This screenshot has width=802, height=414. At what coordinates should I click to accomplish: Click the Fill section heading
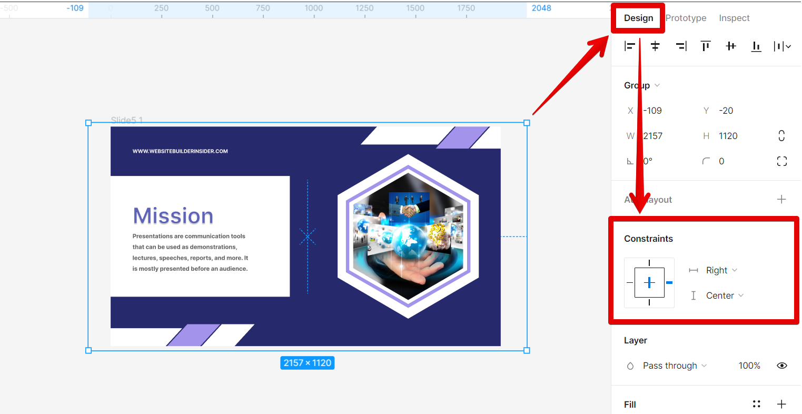(x=630, y=405)
